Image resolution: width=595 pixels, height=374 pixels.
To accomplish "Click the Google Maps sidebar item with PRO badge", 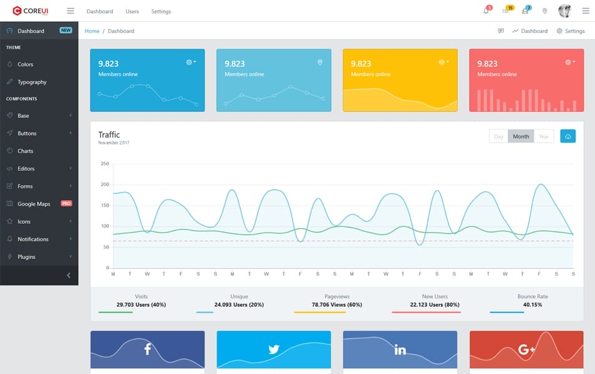I will tap(33, 203).
